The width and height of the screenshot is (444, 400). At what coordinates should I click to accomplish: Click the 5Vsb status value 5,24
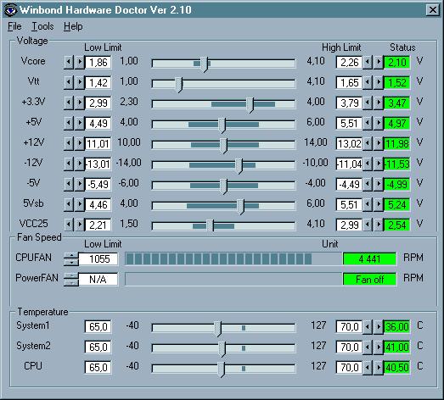click(x=397, y=205)
